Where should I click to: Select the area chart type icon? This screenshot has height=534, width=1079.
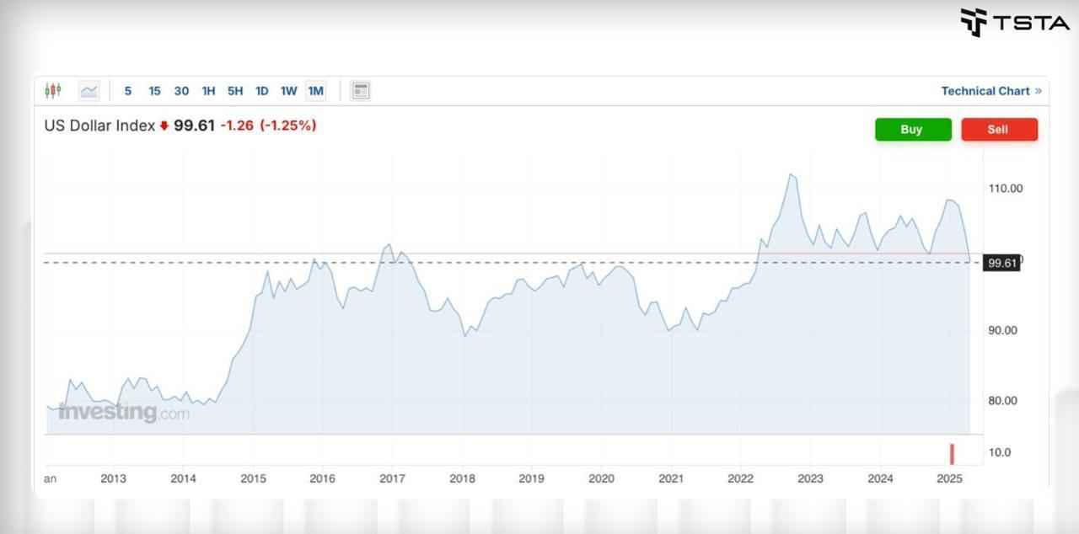(89, 91)
